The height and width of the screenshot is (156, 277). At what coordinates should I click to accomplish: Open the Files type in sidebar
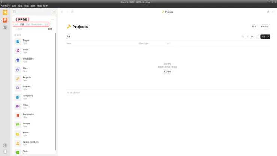pos(34,69)
